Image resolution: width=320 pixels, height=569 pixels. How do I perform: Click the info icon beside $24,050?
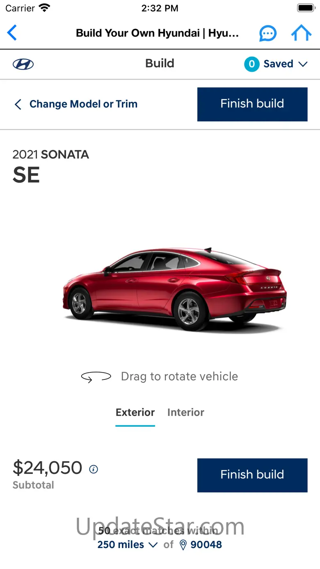pyautogui.click(x=94, y=469)
